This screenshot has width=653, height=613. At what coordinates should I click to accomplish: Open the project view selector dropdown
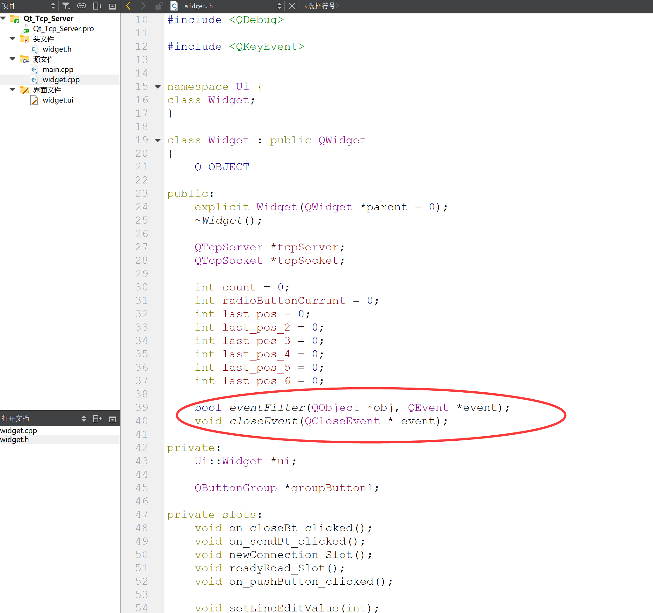click(x=53, y=6)
